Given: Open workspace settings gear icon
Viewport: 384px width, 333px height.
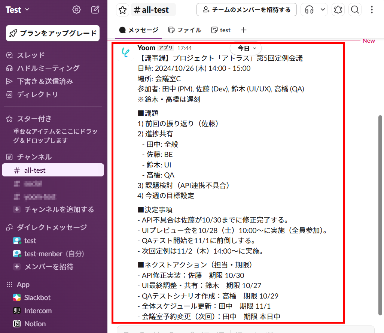Looking at the screenshot, I should [77, 10].
